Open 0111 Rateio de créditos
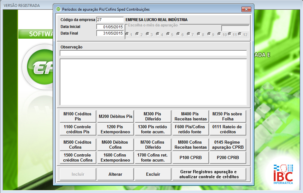Viewport: 303px width, 193px height. (228, 129)
